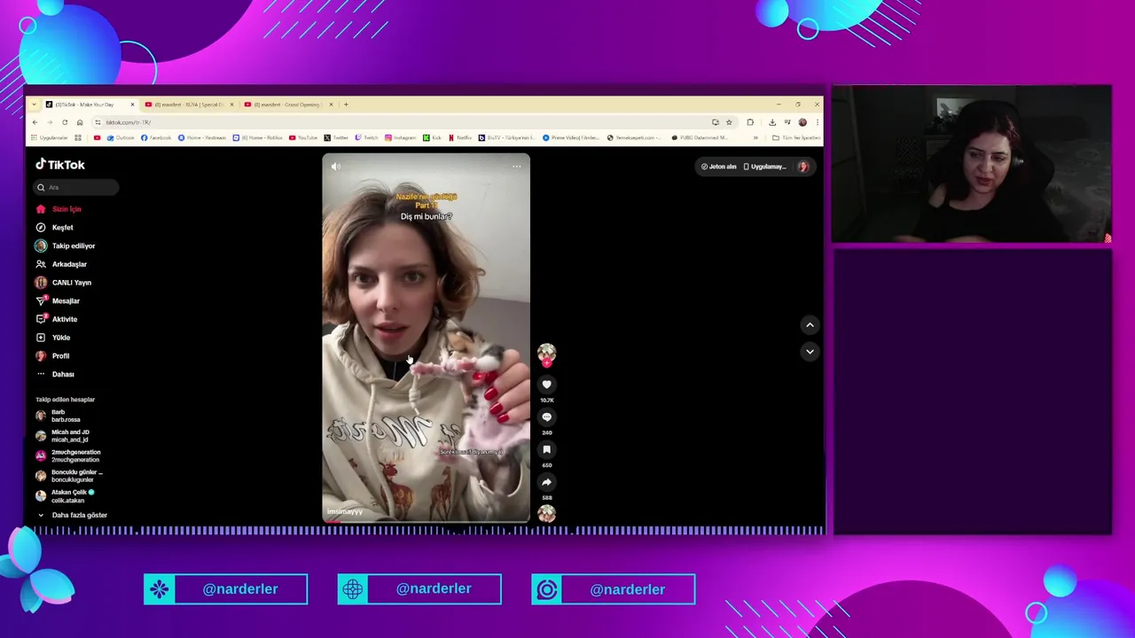Screen dimensions: 1135x638
Task: Open the Outlook bookmark
Action: click(121, 137)
